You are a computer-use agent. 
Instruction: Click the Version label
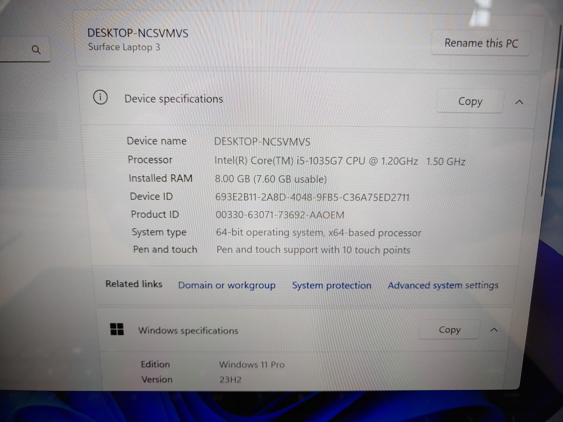click(x=157, y=379)
